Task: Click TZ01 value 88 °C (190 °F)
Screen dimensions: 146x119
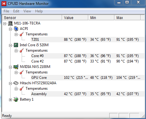Action: (75, 40)
